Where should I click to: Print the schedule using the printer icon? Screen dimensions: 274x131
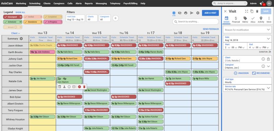point(186,13)
